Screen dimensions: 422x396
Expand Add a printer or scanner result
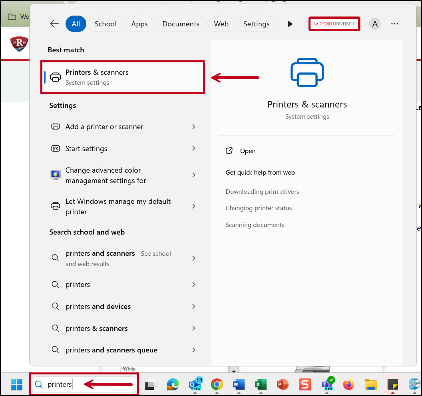pos(193,127)
